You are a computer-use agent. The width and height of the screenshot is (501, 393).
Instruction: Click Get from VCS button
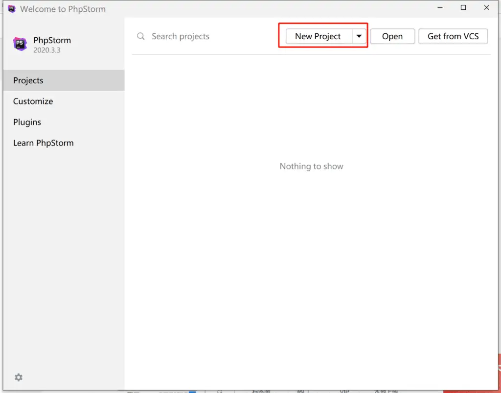453,36
